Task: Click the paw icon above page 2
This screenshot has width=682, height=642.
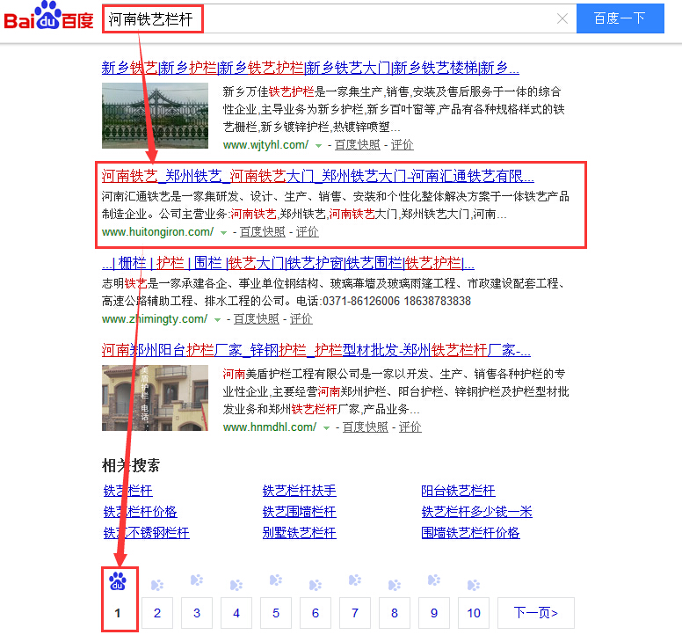Action: pyautogui.click(x=157, y=586)
